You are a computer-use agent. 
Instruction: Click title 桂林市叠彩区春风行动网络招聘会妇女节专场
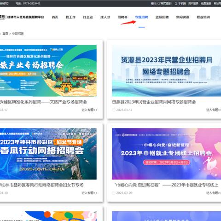click(42, 185)
